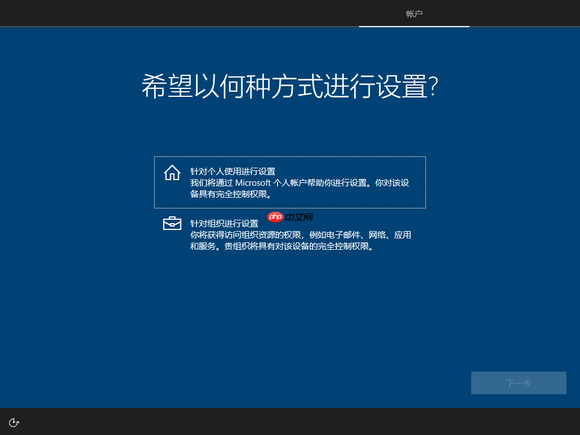Viewport: 580px width, 435px height.
Task: Open the Ease of Access icon bottom left
Action: pyautogui.click(x=14, y=421)
